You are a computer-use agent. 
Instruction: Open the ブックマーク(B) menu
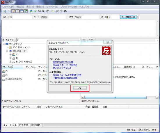(x=69, y=7)
